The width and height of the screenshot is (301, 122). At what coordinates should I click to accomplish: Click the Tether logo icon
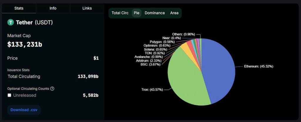tap(11, 23)
